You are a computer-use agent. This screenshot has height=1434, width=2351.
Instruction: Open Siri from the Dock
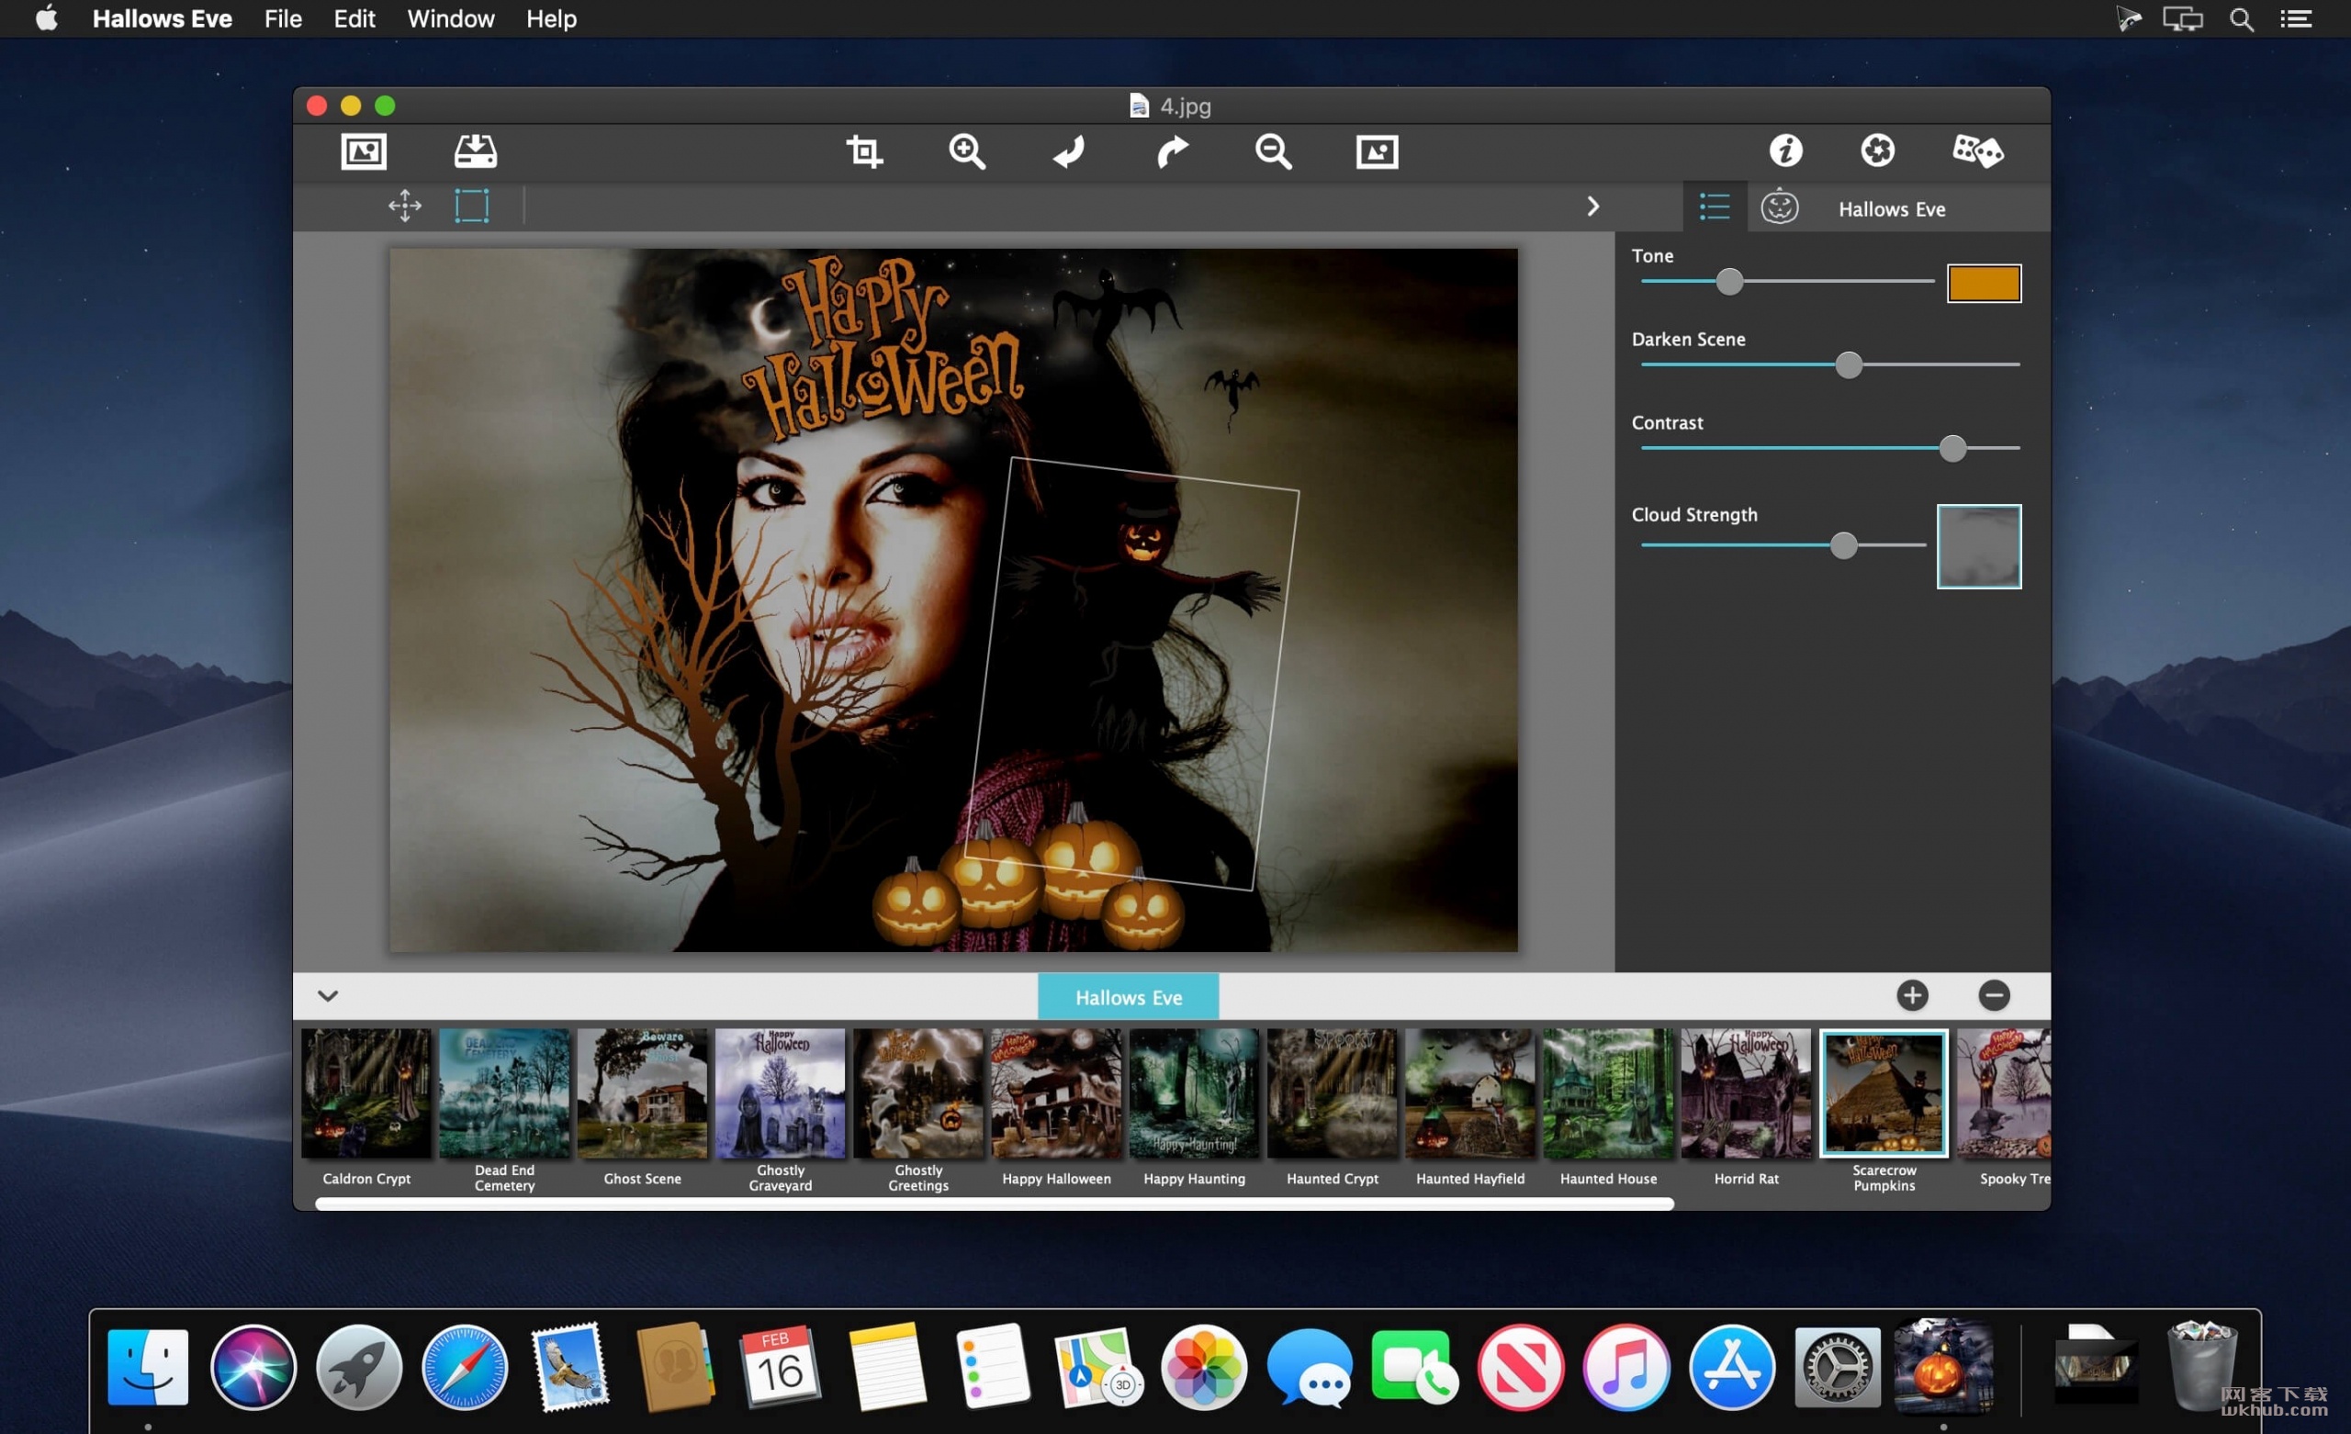pos(253,1366)
